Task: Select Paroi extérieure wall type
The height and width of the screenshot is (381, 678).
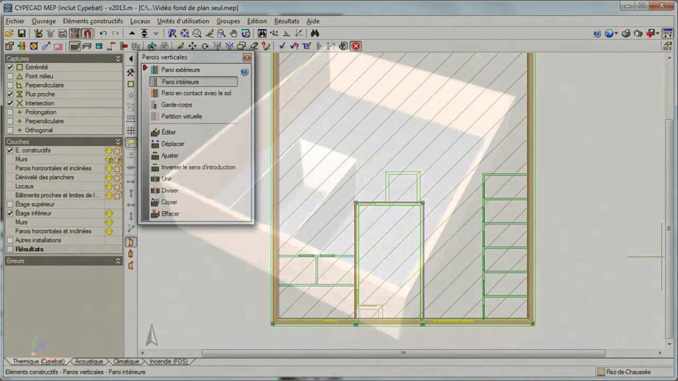Action: tap(180, 69)
